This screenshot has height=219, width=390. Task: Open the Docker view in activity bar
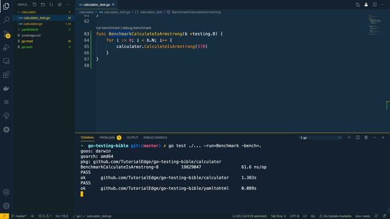[6, 88]
